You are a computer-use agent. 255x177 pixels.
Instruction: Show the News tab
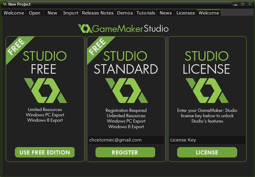click(166, 13)
